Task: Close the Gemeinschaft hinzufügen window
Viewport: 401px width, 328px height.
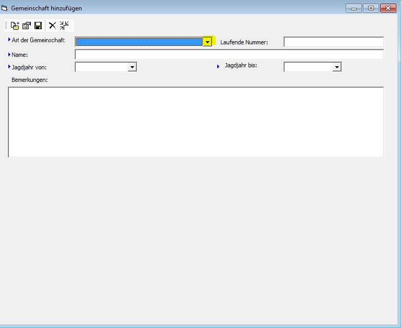Action: pos(388,8)
